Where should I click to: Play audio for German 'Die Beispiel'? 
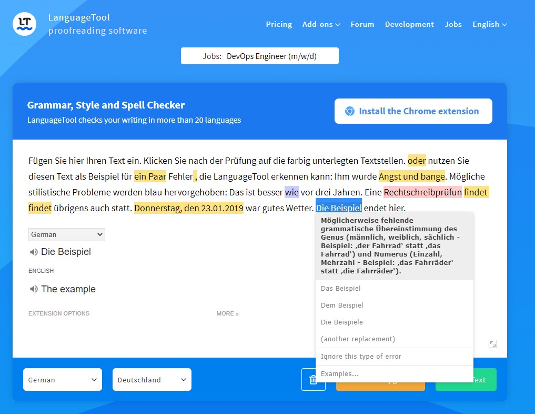pyautogui.click(x=34, y=252)
